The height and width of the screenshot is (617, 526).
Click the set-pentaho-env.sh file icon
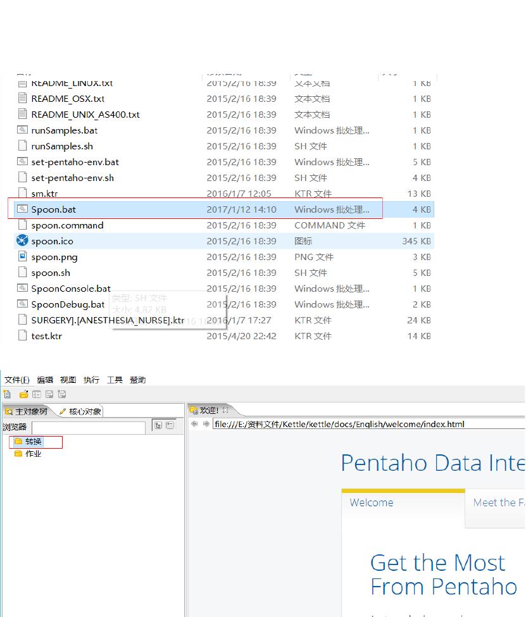(22, 177)
